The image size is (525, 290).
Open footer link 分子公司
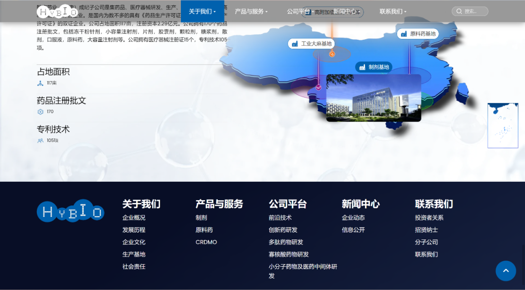click(426, 242)
